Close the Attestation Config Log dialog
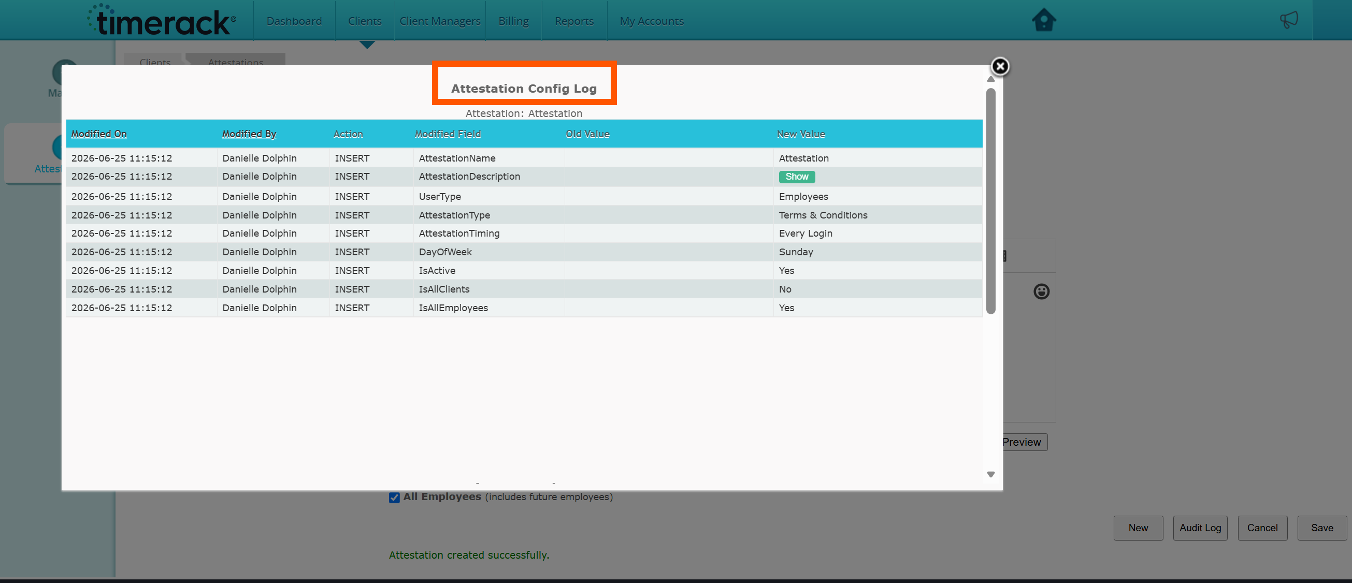Image resolution: width=1352 pixels, height=583 pixels. click(x=1000, y=67)
